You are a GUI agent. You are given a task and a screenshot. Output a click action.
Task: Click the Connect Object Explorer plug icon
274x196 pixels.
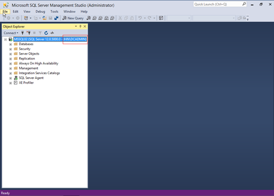[22, 33]
